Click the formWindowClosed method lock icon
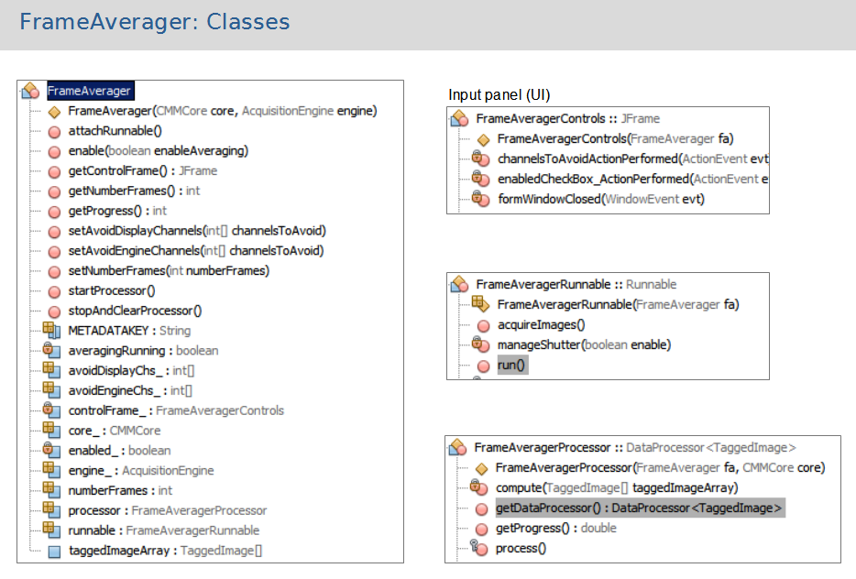The width and height of the screenshot is (856, 579). click(x=481, y=199)
